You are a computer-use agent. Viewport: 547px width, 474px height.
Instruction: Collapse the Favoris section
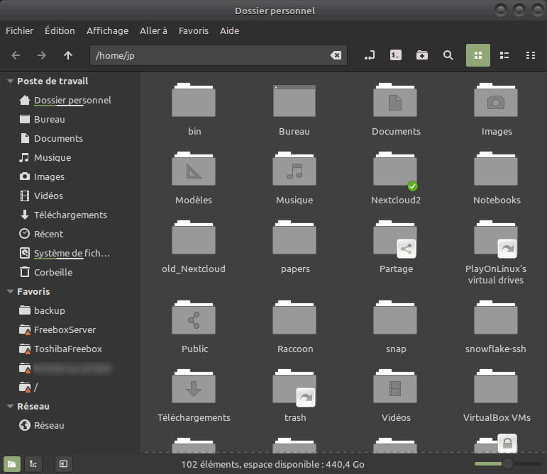click(10, 291)
